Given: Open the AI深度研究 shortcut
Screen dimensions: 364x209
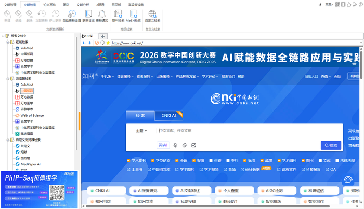Looking at the screenshot, I should (149, 191).
